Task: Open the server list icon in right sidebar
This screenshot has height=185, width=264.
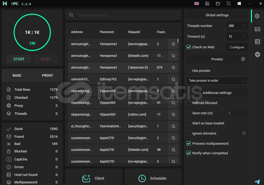Action: coord(257,42)
